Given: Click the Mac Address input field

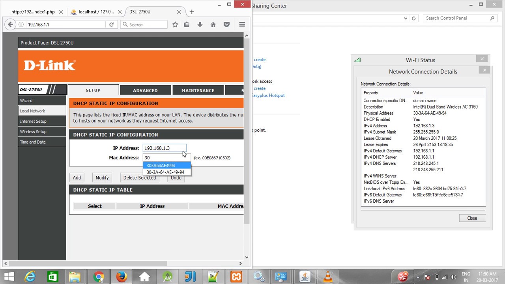Looking at the screenshot, I should point(167,158).
